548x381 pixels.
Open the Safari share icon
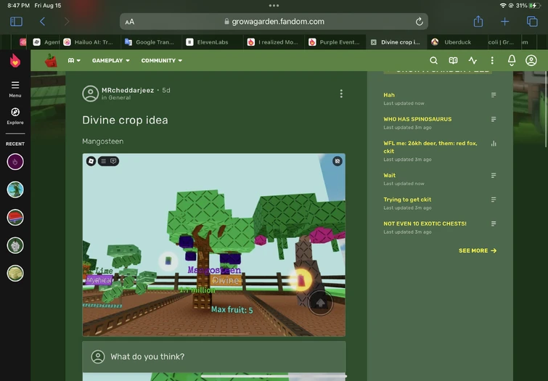coord(478,21)
